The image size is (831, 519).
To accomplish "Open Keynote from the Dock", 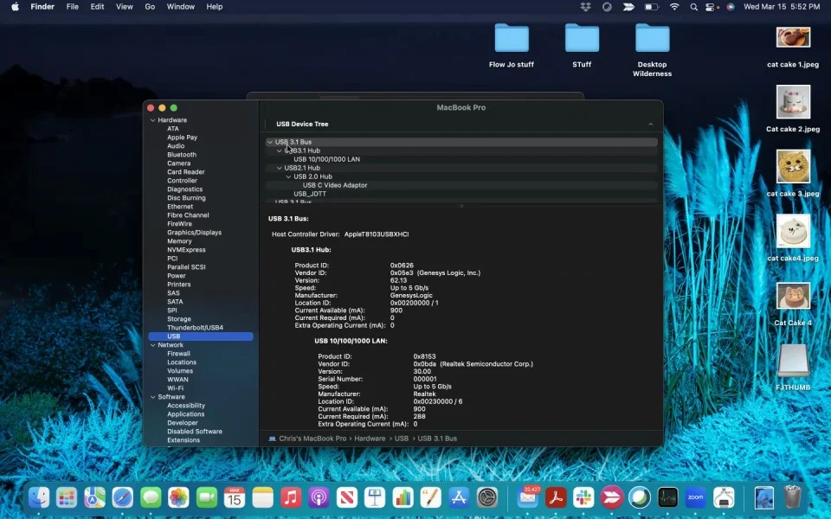I will 375,497.
